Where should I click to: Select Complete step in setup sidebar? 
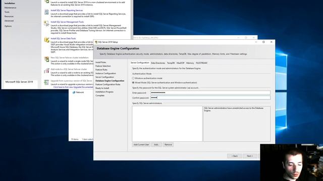point(100,96)
